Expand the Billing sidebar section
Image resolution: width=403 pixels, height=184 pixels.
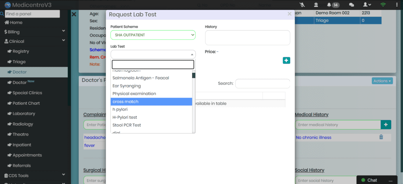(34, 32)
